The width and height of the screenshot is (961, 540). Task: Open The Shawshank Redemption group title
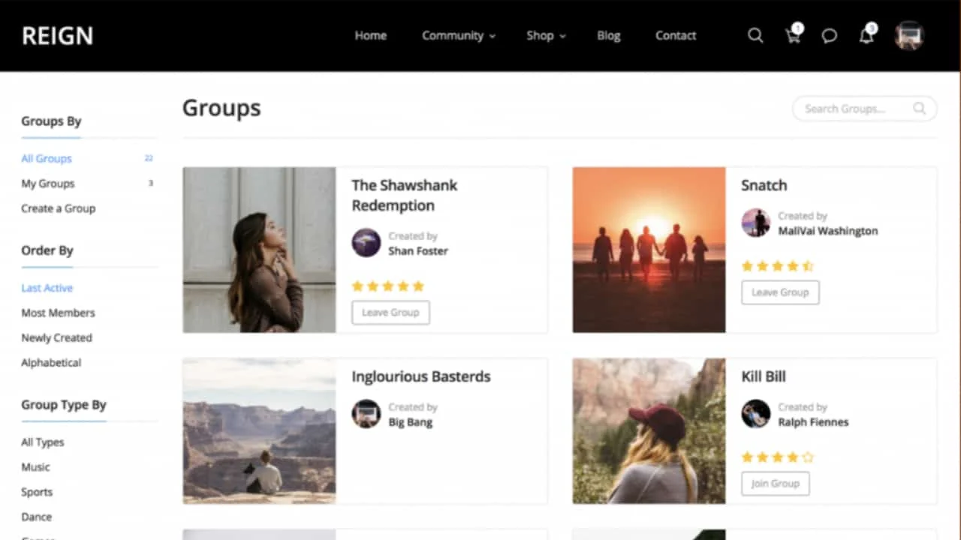tap(405, 195)
